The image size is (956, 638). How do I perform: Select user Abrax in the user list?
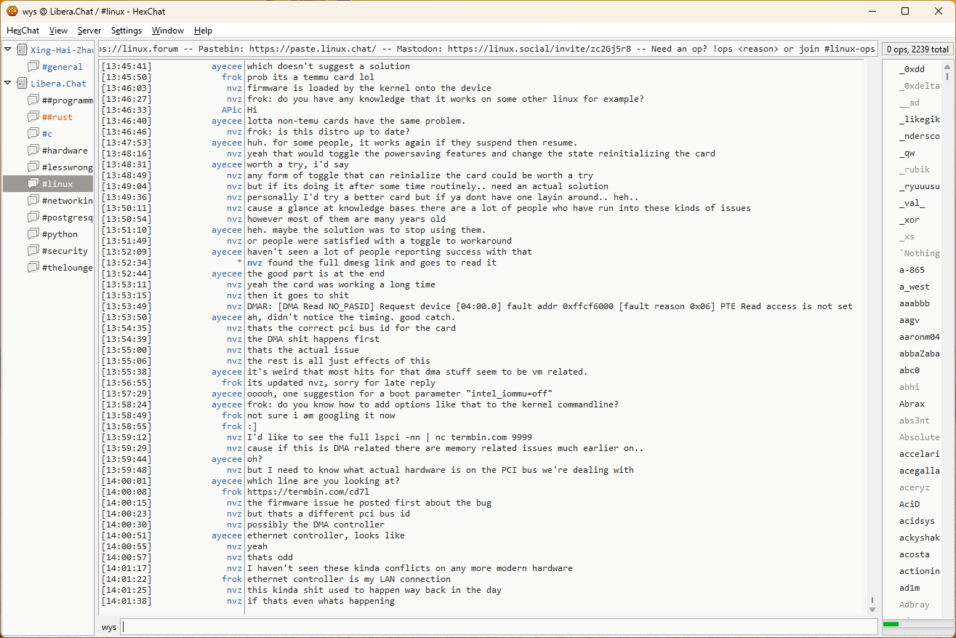click(912, 404)
